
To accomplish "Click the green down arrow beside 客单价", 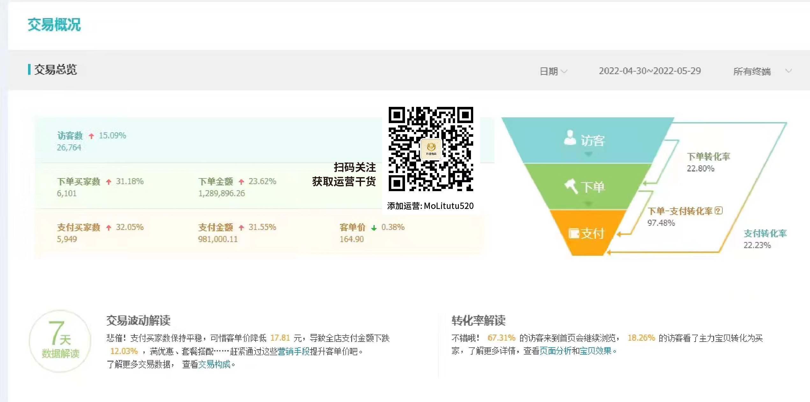I will tap(373, 228).
